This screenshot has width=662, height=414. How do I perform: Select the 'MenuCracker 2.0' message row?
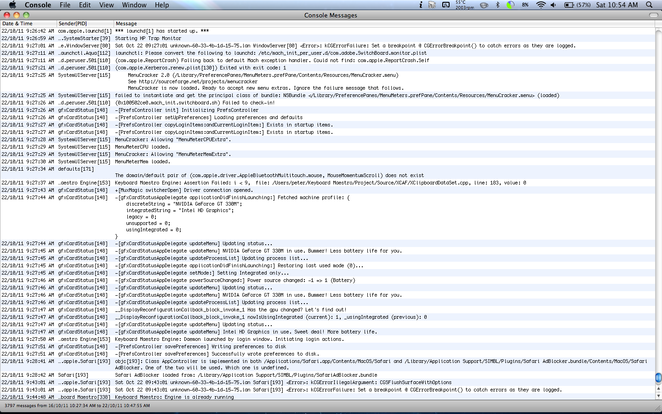click(x=327, y=81)
